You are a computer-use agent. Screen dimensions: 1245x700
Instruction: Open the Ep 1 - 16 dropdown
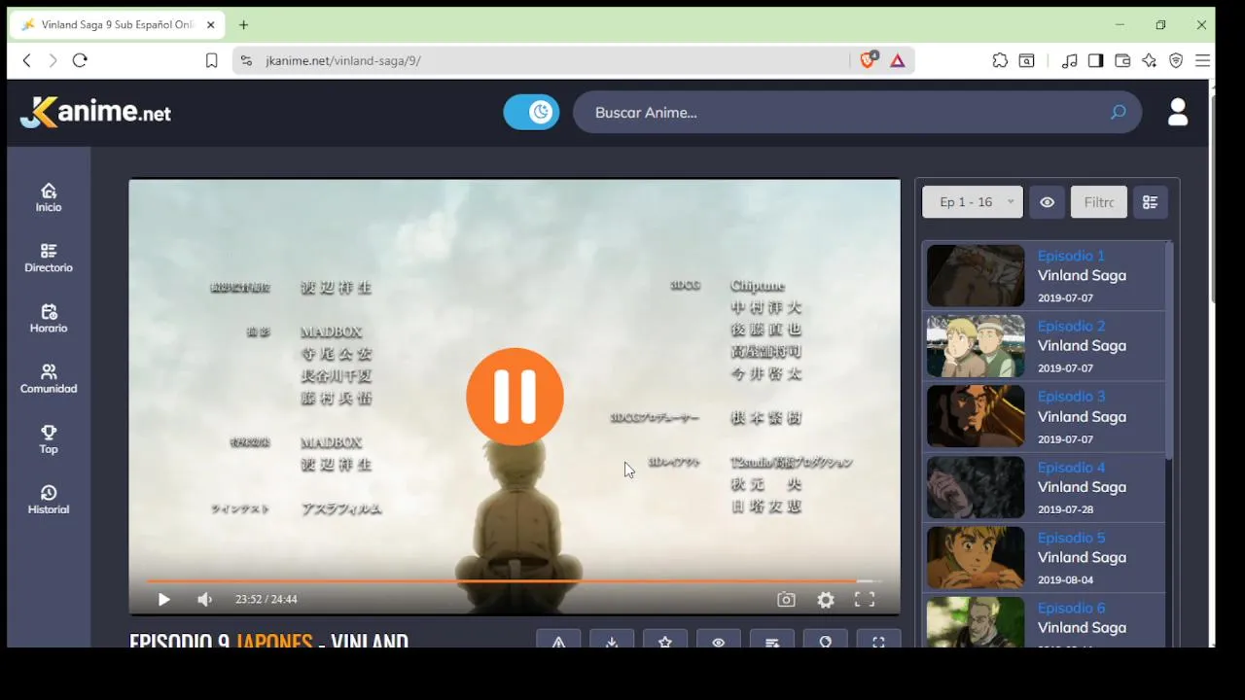coord(973,202)
